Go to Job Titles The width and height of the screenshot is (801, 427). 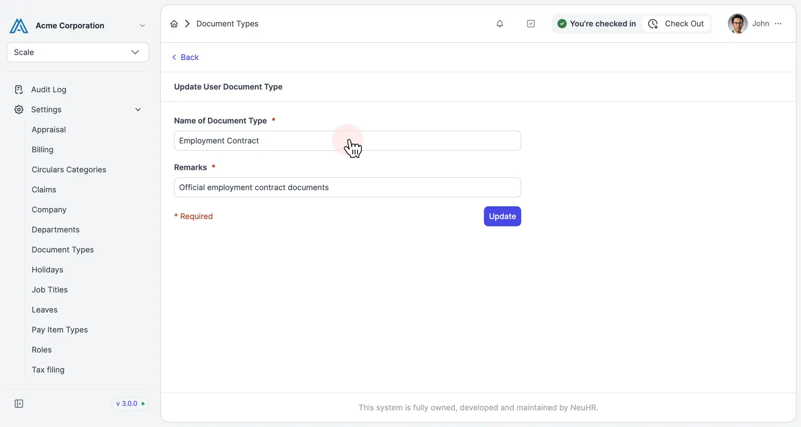[50, 290]
